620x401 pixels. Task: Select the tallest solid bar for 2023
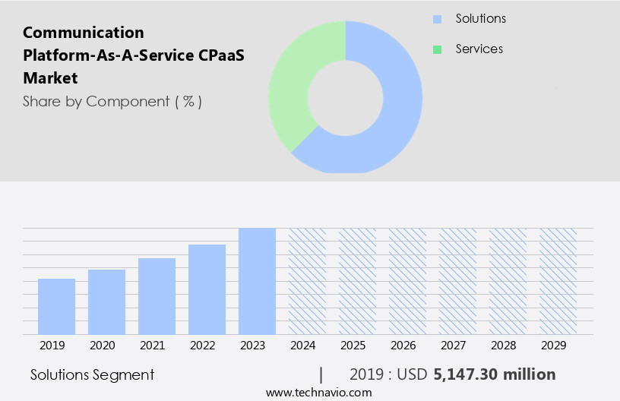click(257, 281)
